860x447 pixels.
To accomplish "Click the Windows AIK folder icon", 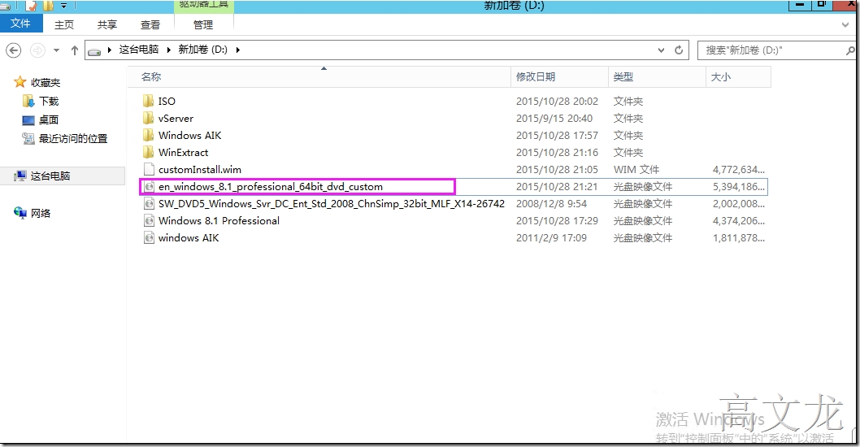I will click(148, 135).
